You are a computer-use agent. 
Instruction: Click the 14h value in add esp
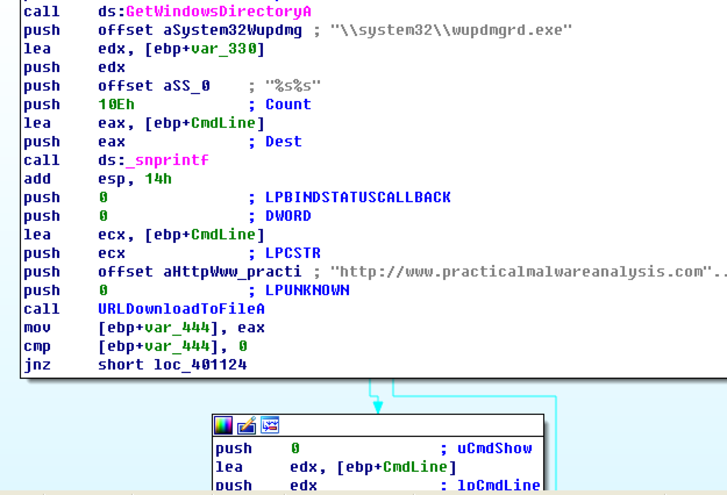pyautogui.click(x=158, y=179)
